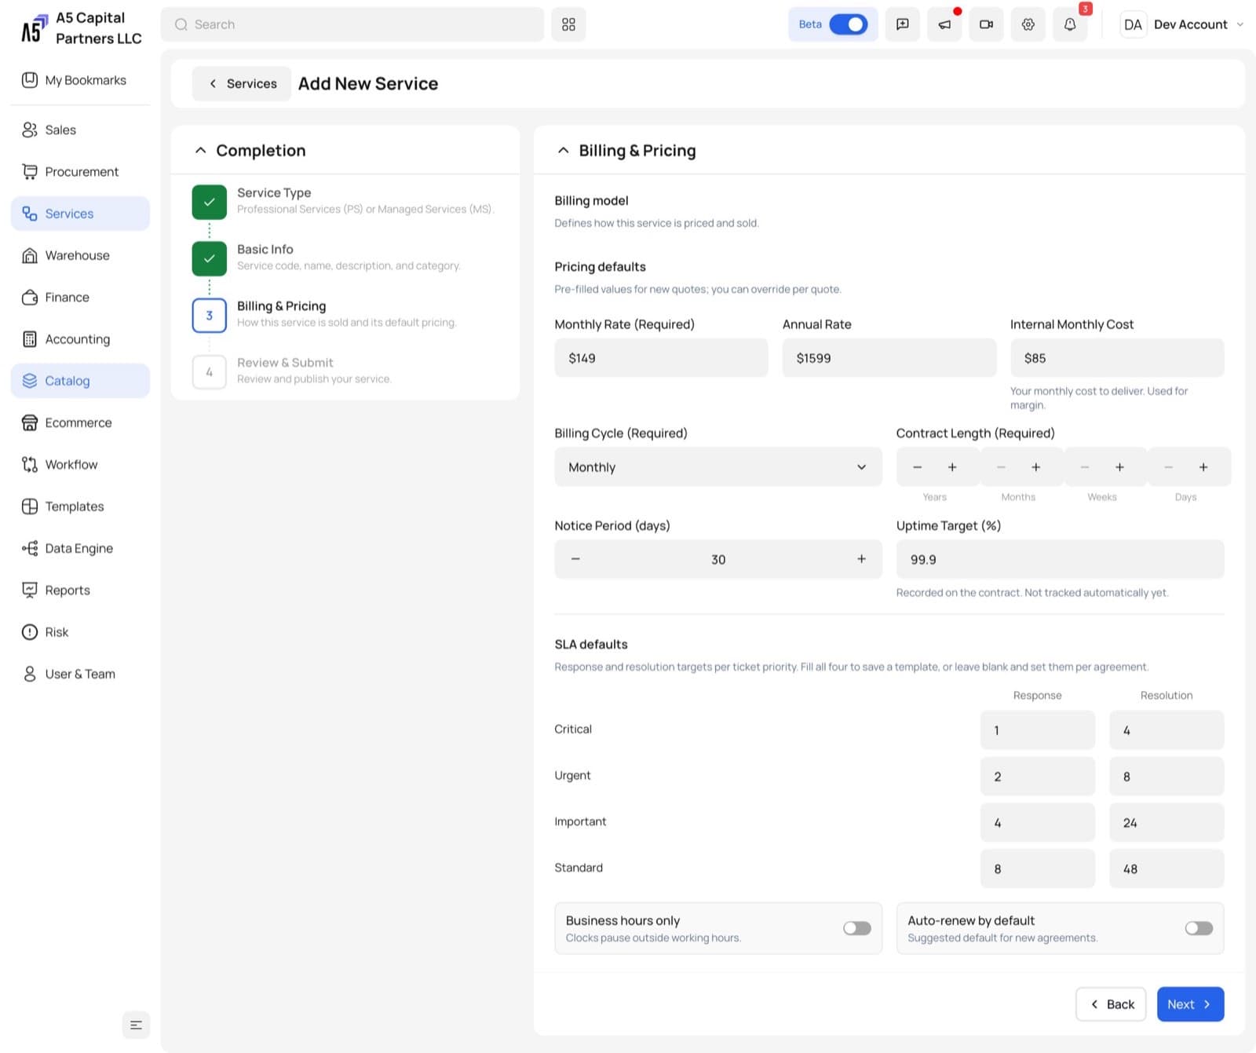Go back to Services breadcrumb button
Viewport: 1256px width, 1053px height.
242,83
